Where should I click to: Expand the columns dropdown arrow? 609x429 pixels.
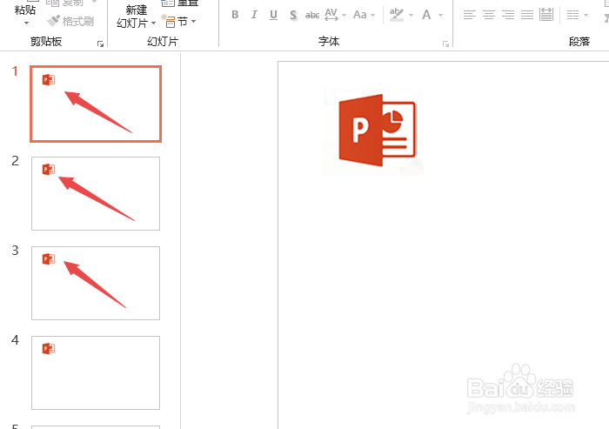pos(586,16)
